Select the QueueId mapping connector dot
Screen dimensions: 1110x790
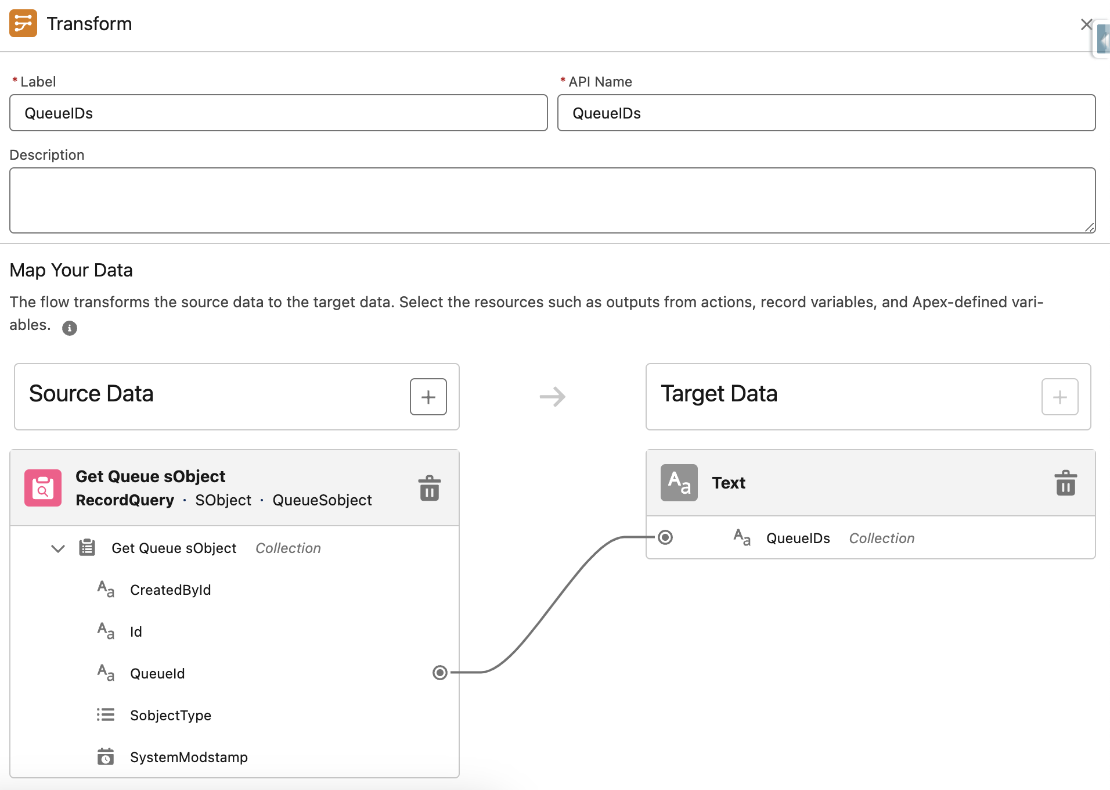pyautogui.click(x=439, y=673)
